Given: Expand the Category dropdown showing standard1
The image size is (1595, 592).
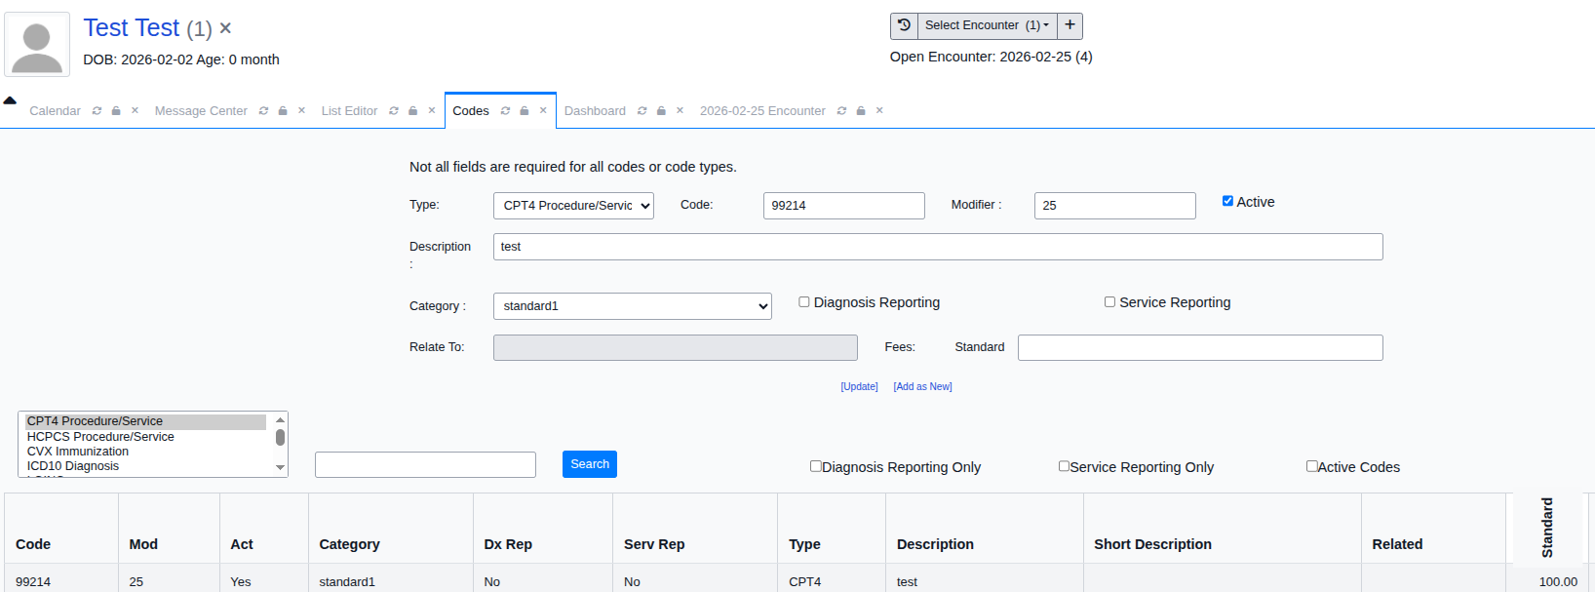Looking at the screenshot, I should (x=632, y=306).
